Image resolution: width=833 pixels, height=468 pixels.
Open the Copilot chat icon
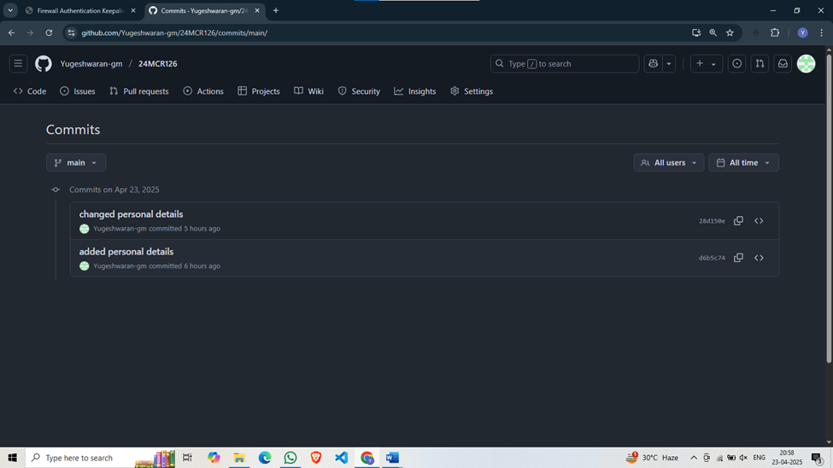tap(653, 64)
